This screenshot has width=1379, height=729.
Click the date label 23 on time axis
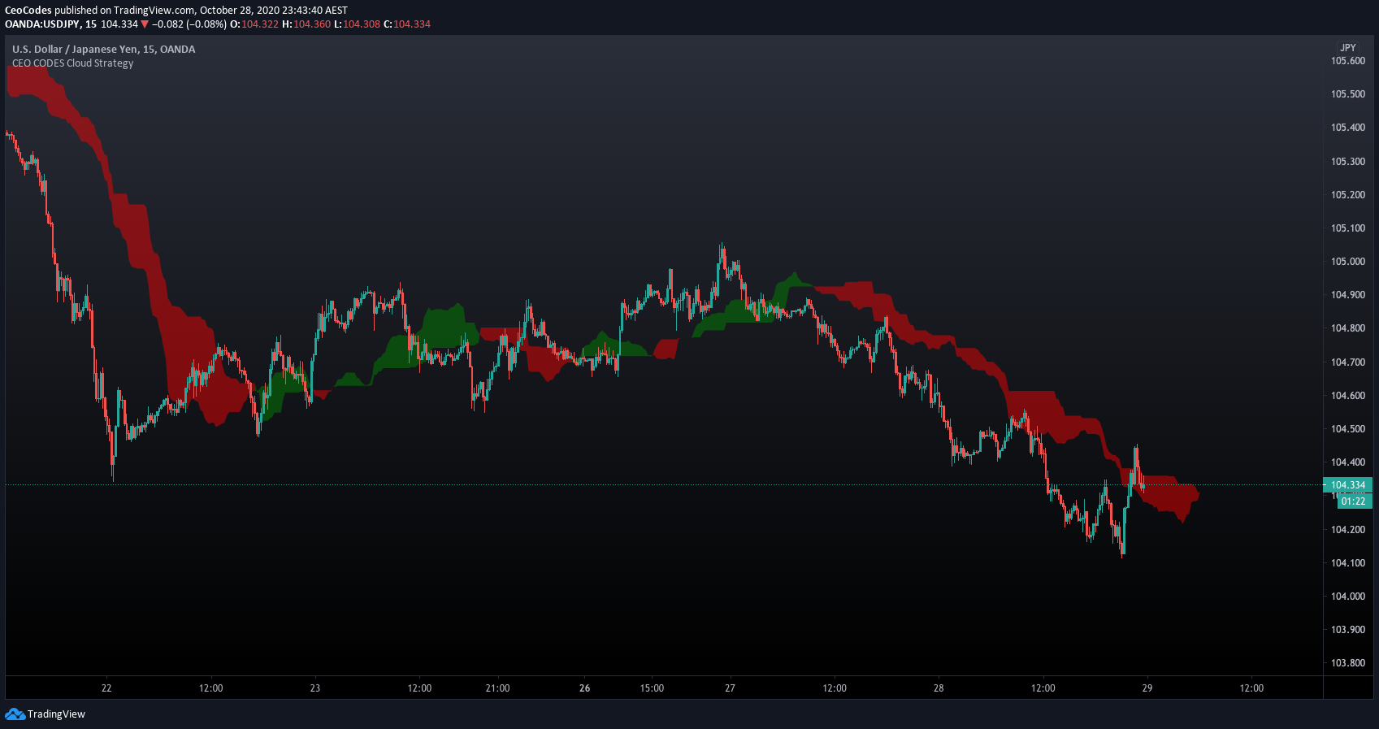click(315, 688)
